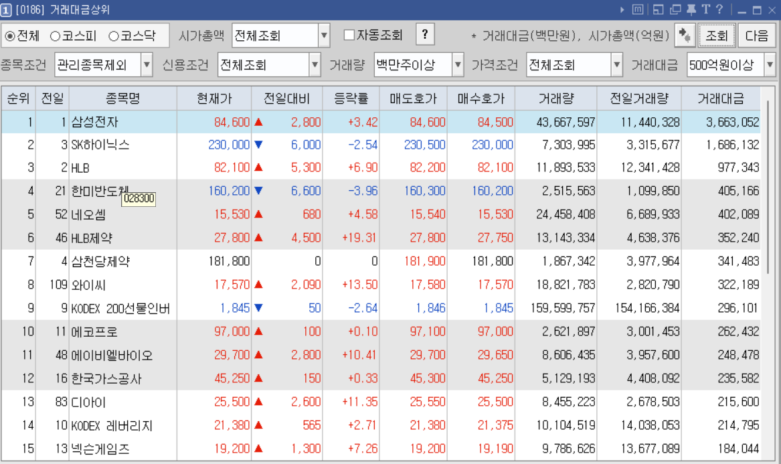Image resolution: width=781 pixels, height=464 pixels.
Task: Click the linked-arrows icon beside 조회 button
Action: [685, 35]
